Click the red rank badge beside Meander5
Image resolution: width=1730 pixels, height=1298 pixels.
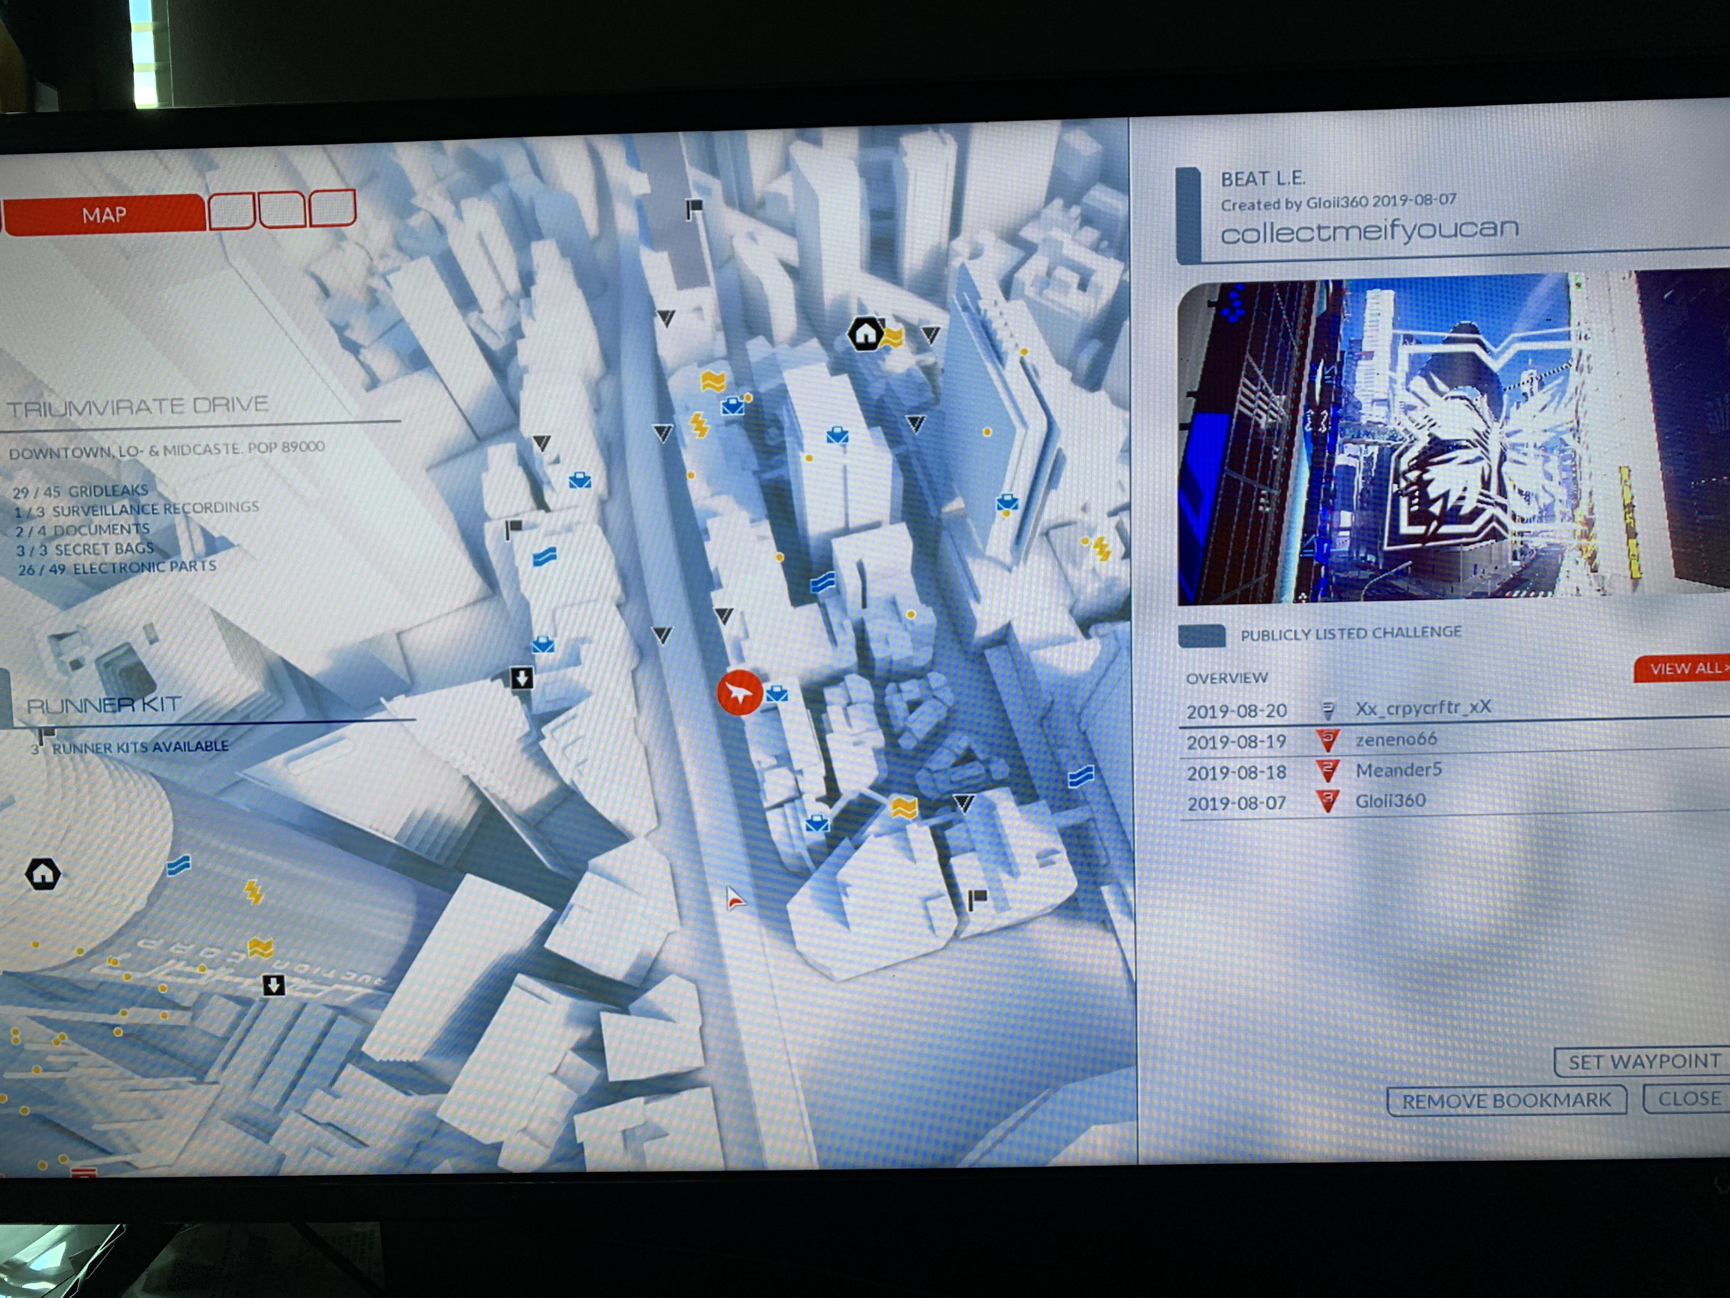[x=1327, y=770]
